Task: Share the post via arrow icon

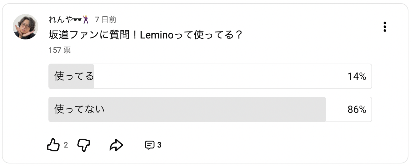Action: 116,145
